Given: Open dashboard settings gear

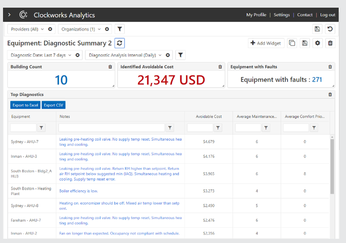Looking at the screenshot, I should tap(318, 43).
